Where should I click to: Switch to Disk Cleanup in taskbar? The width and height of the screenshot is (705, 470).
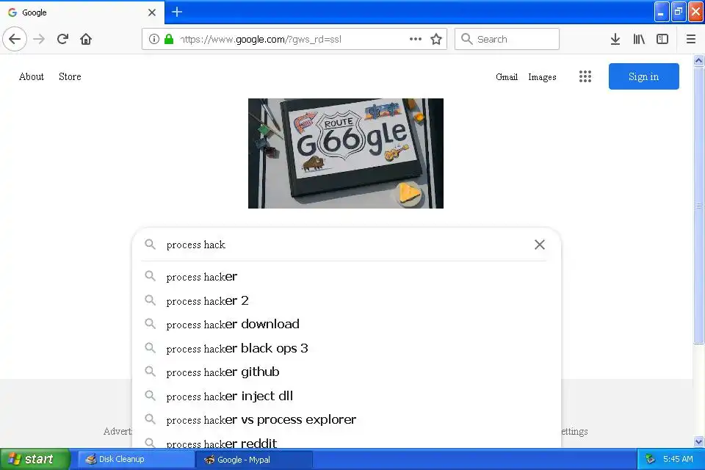135,459
